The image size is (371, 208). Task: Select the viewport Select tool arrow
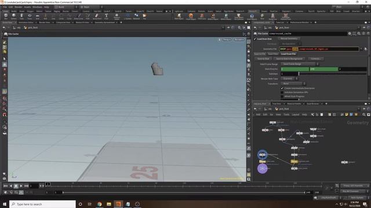click(x=5, y=59)
